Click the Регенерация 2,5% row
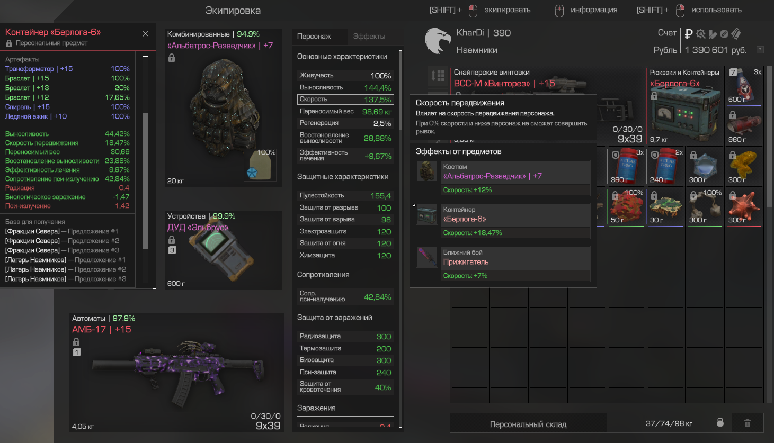 pyautogui.click(x=345, y=123)
